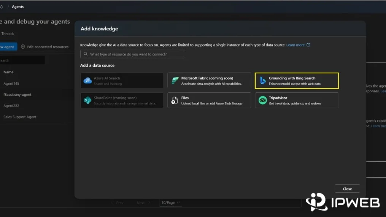Click the external link icon beside Learn more

(x=308, y=45)
